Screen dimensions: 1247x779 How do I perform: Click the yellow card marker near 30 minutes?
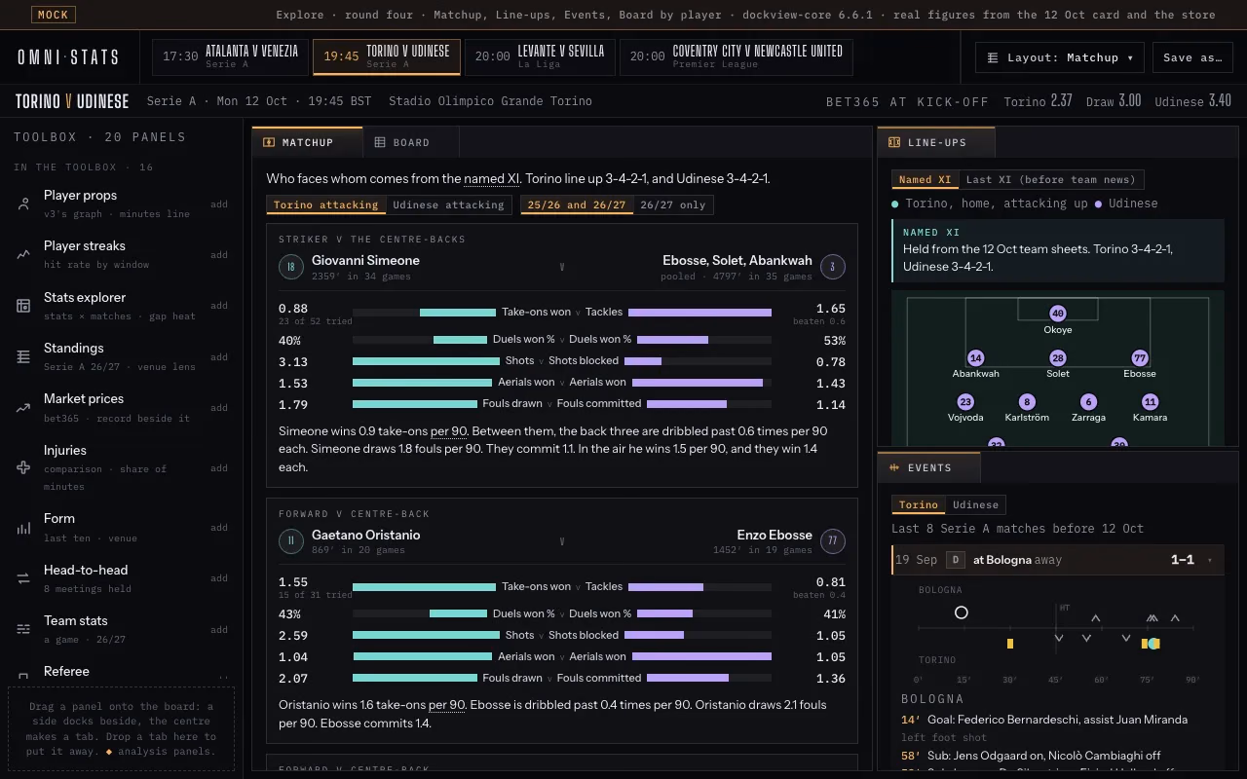tap(1010, 644)
